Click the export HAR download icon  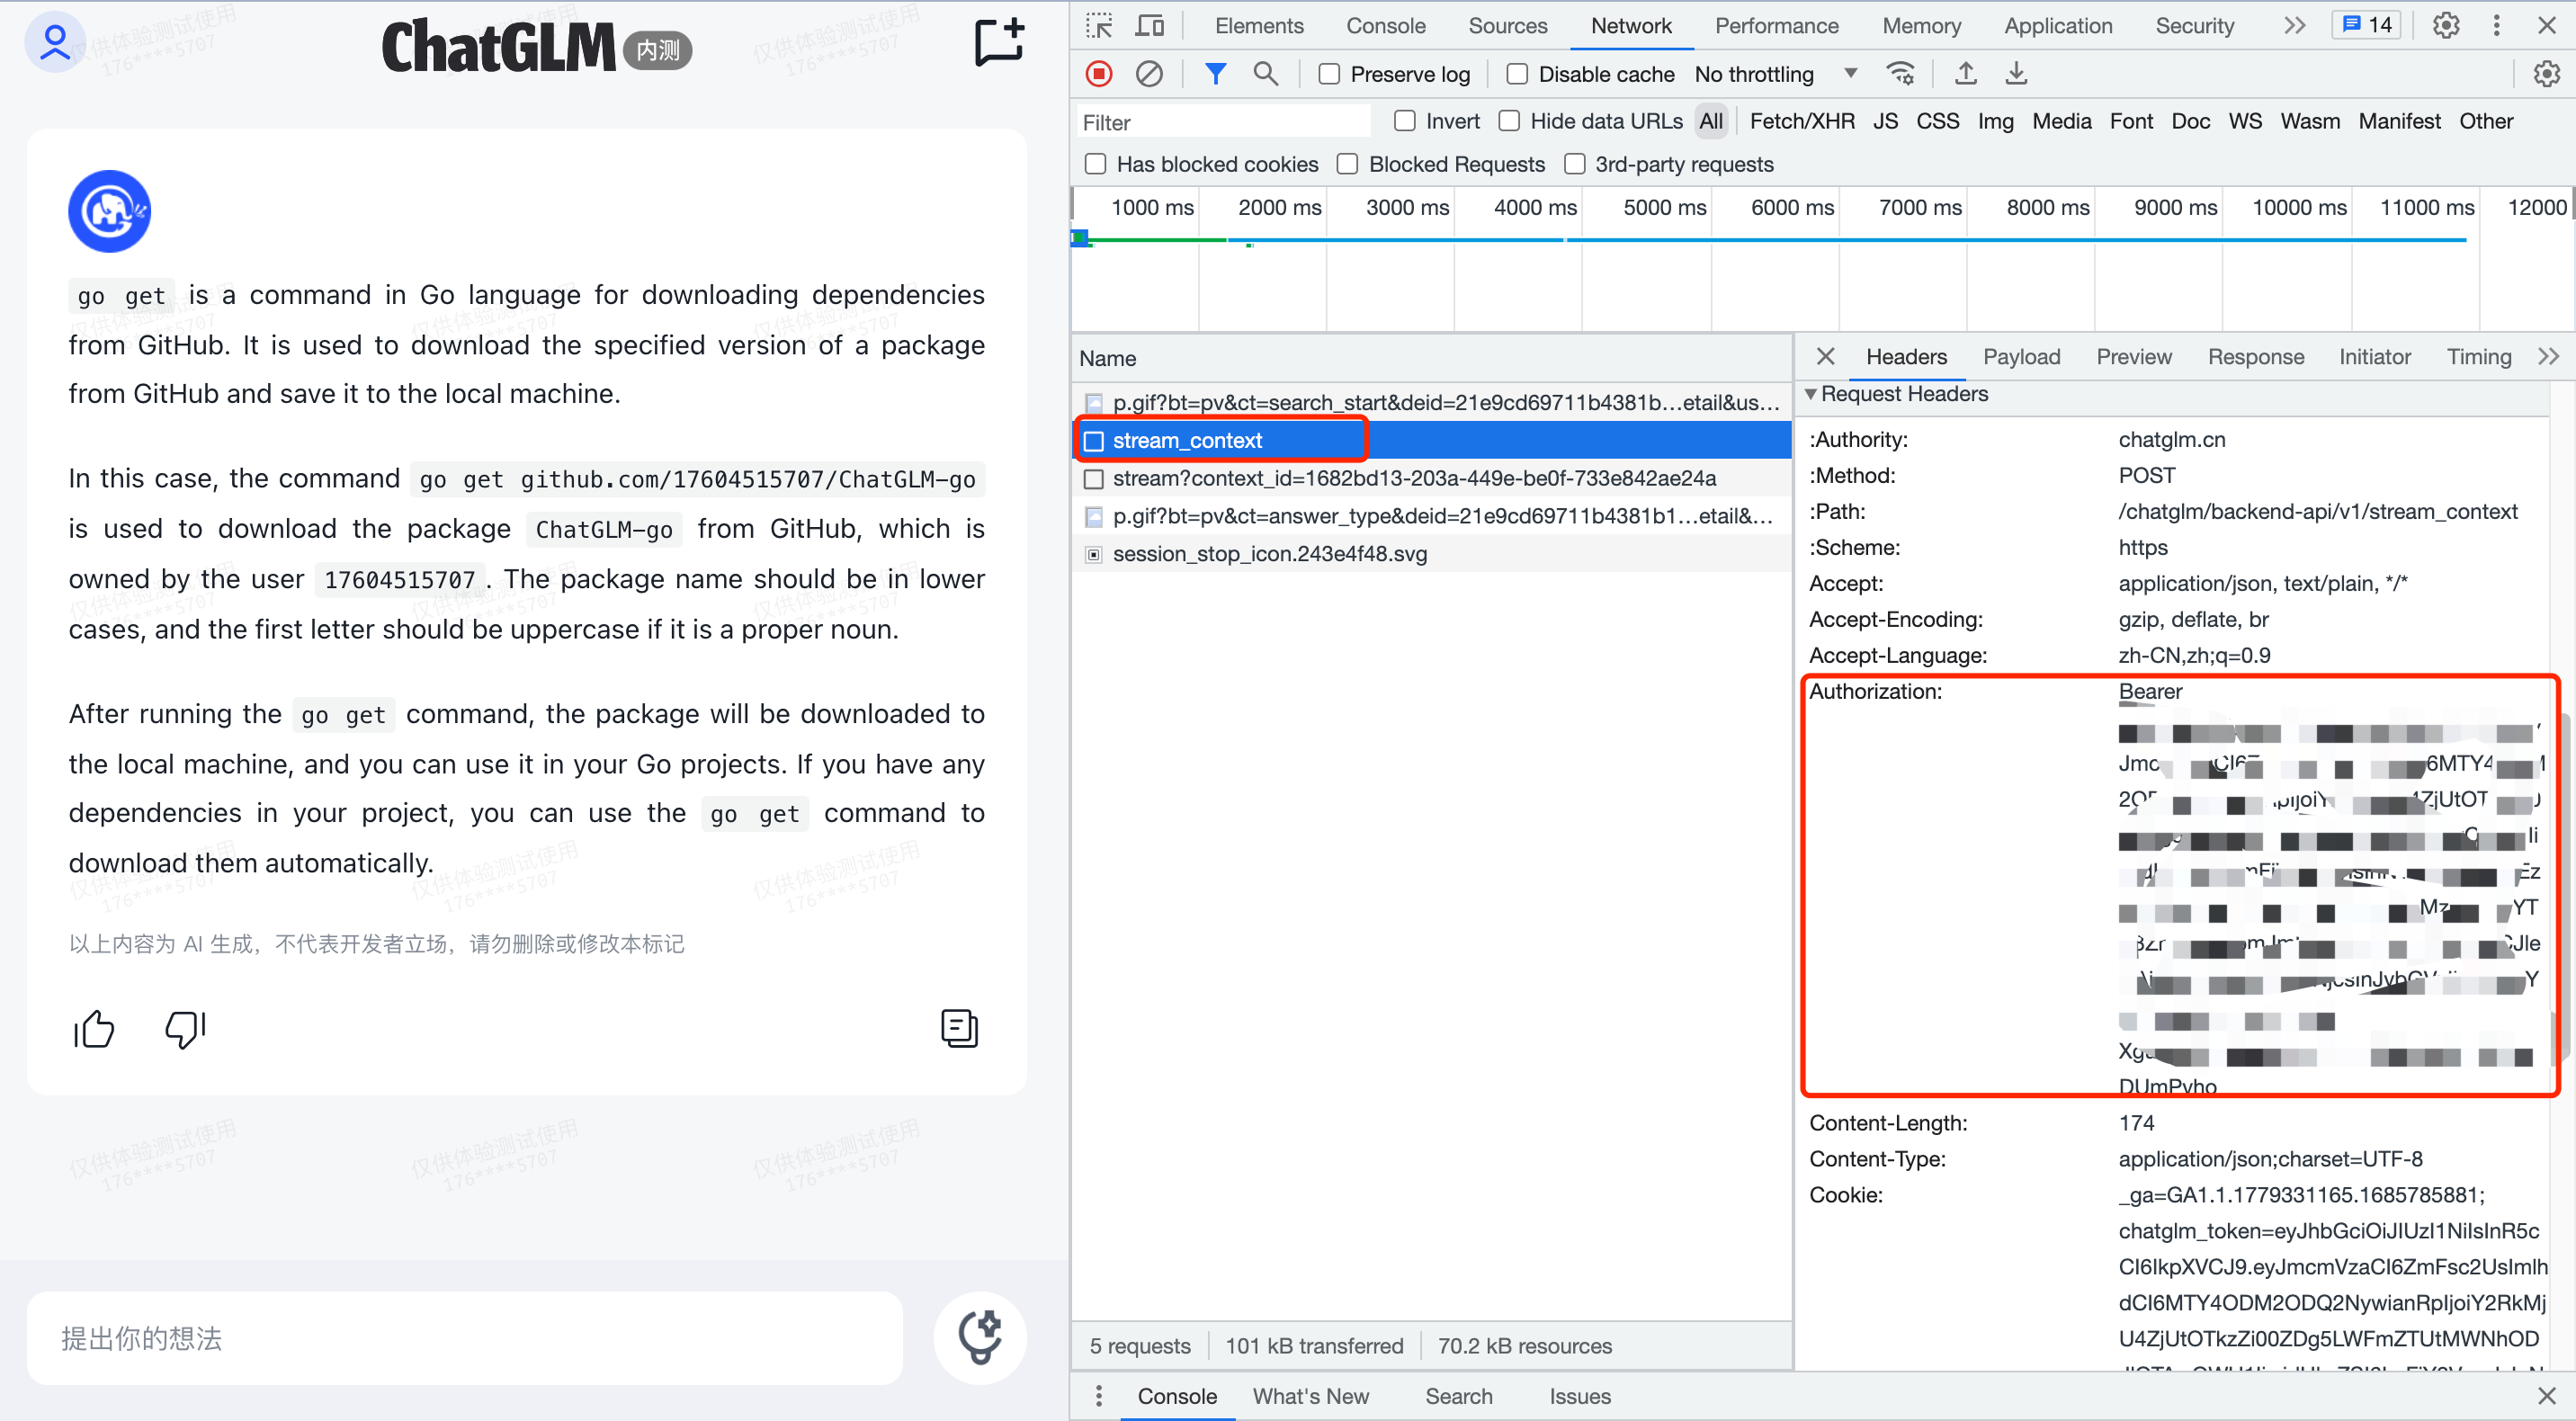(x=2016, y=74)
